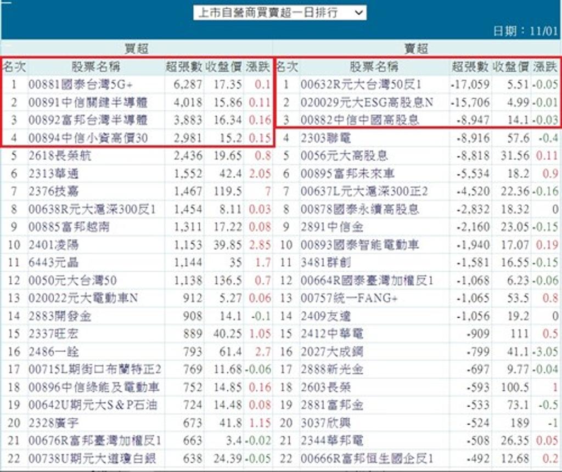Click the 超張數 header in buy table
This screenshot has height=472, width=562.
coord(184,66)
